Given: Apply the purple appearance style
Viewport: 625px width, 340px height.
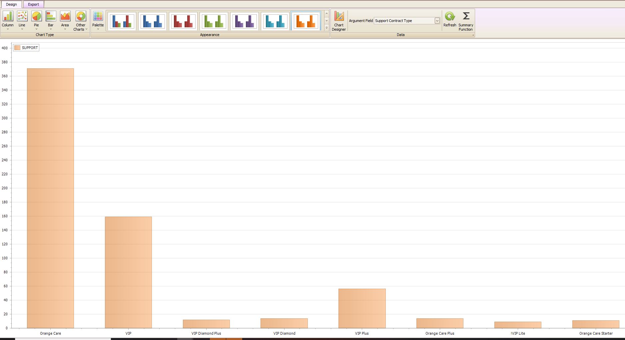Looking at the screenshot, I should point(244,21).
